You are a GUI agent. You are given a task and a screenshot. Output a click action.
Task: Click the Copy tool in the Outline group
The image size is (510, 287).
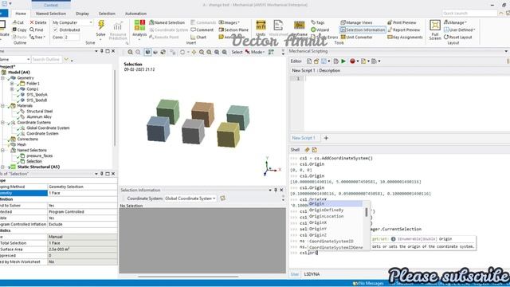[19, 29]
